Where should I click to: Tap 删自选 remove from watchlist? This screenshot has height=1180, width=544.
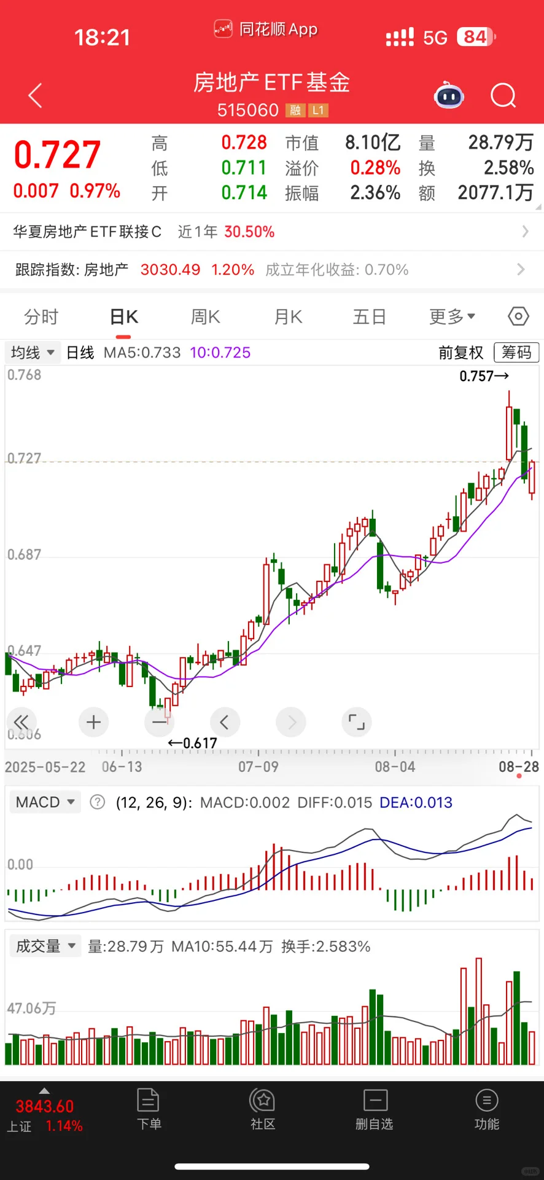tap(375, 1110)
